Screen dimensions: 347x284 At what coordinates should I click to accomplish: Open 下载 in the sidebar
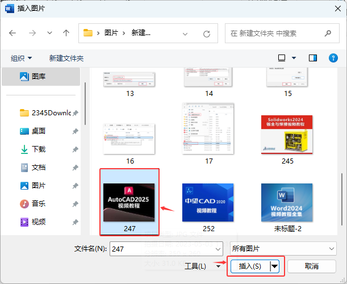point(33,149)
